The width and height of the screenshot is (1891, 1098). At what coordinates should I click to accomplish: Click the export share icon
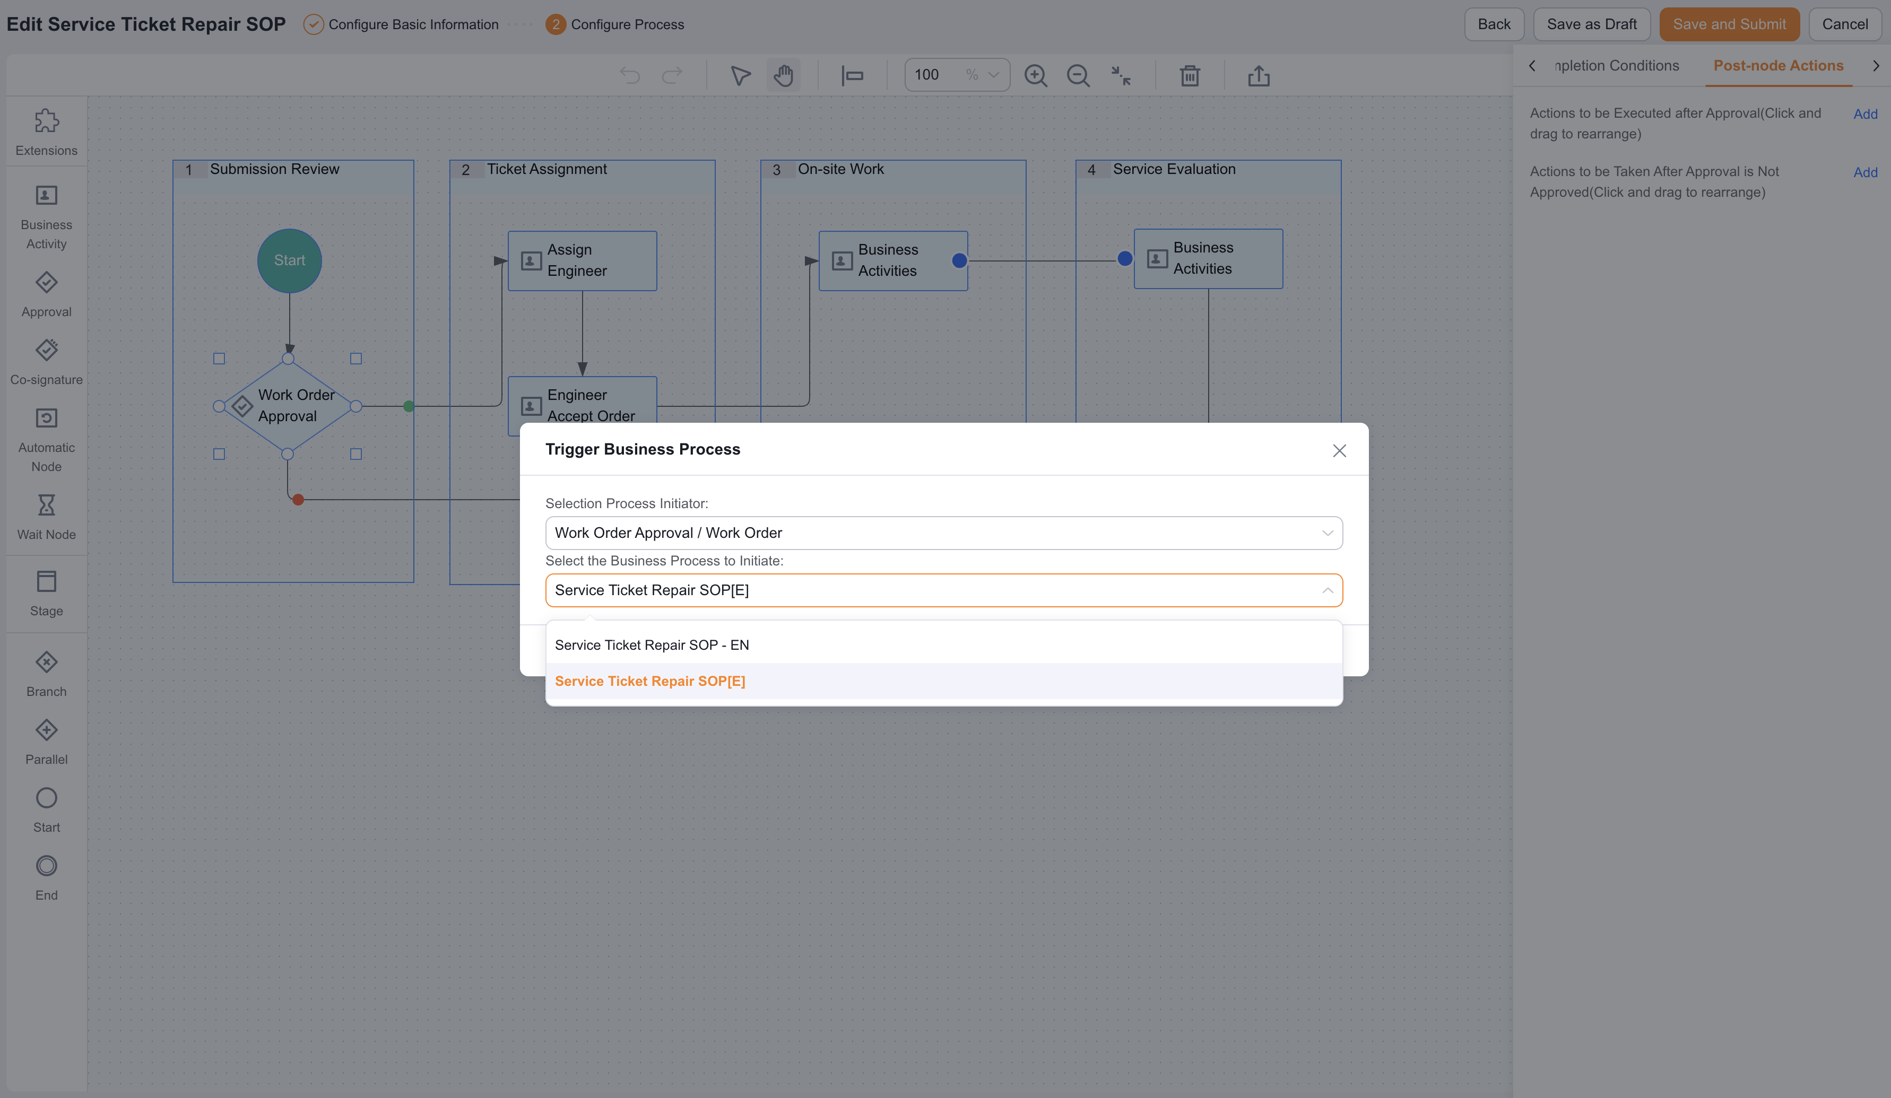pyautogui.click(x=1259, y=75)
